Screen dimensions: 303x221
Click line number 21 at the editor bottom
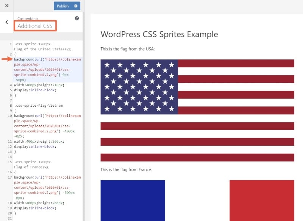[x=9, y=218]
